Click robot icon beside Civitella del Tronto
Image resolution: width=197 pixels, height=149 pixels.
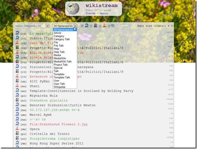[x=17, y=133]
